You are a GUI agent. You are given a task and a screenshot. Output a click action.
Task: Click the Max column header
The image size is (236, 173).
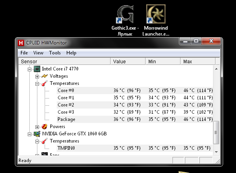pos(198,61)
